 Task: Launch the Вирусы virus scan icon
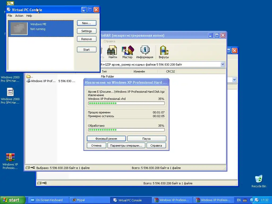point(164,52)
